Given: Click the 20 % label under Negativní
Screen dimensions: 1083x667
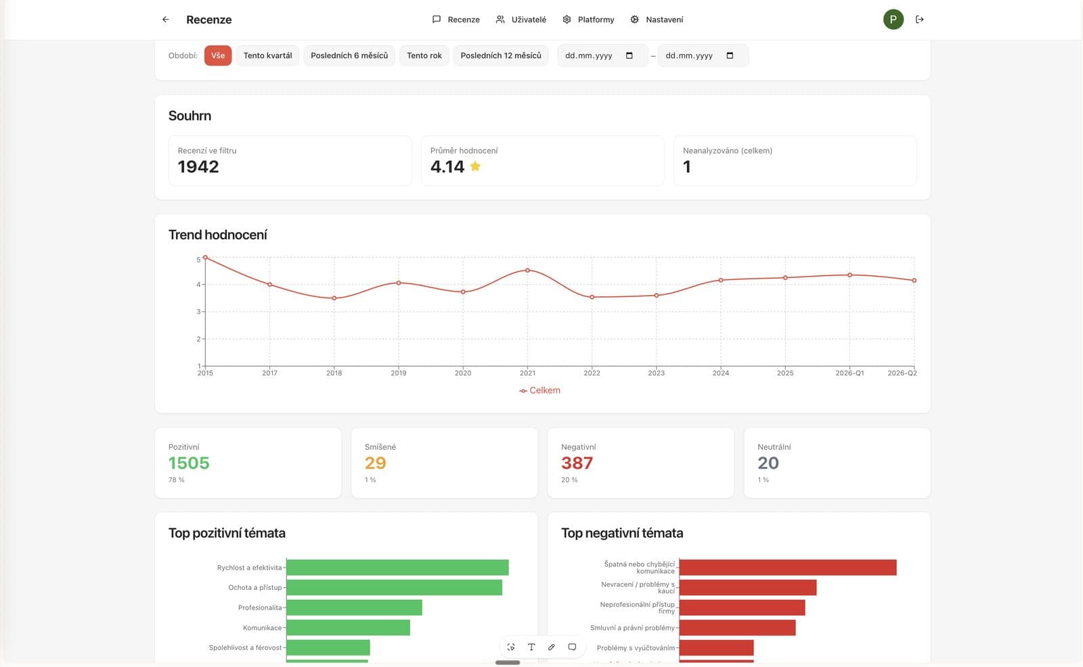Looking at the screenshot, I should 569,480.
